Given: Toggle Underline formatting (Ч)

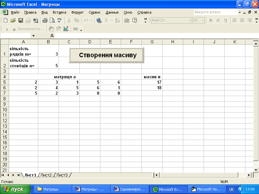Looking at the screenshot, I should tap(225, 20).
